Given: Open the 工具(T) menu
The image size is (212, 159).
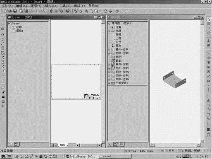Looking at the screenshot, I should click(65, 6).
